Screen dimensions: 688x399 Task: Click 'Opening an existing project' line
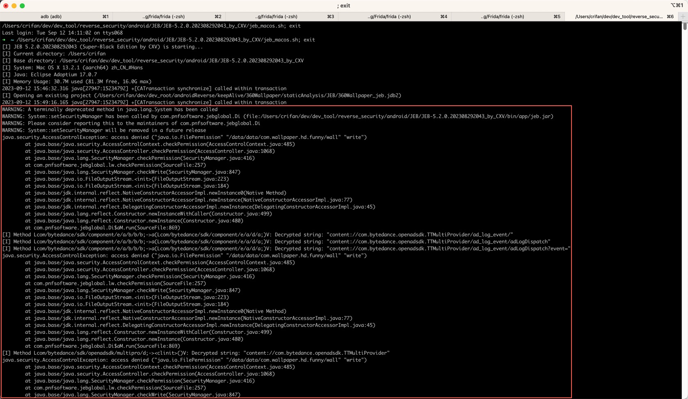click(202, 95)
